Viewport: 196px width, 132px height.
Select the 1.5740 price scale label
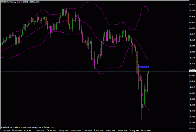(x=193, y=58)
